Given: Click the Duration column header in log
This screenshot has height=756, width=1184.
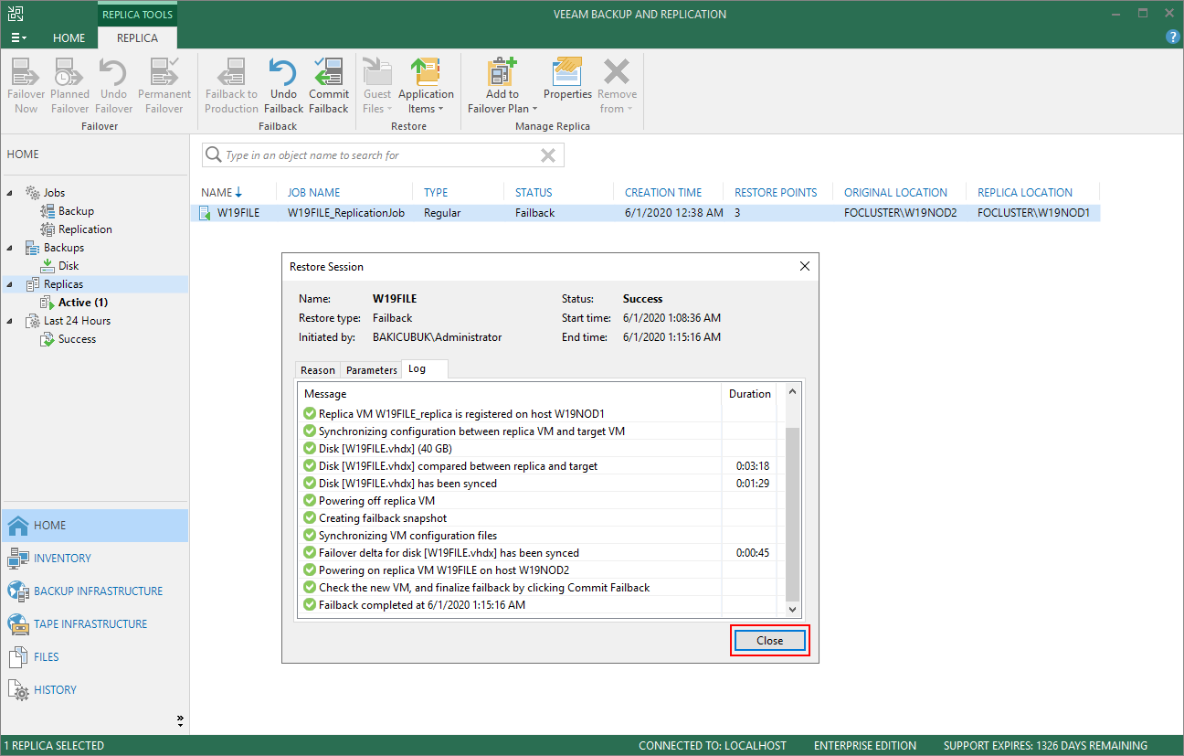Looking at the screenshot, I should tap(750, 394).
